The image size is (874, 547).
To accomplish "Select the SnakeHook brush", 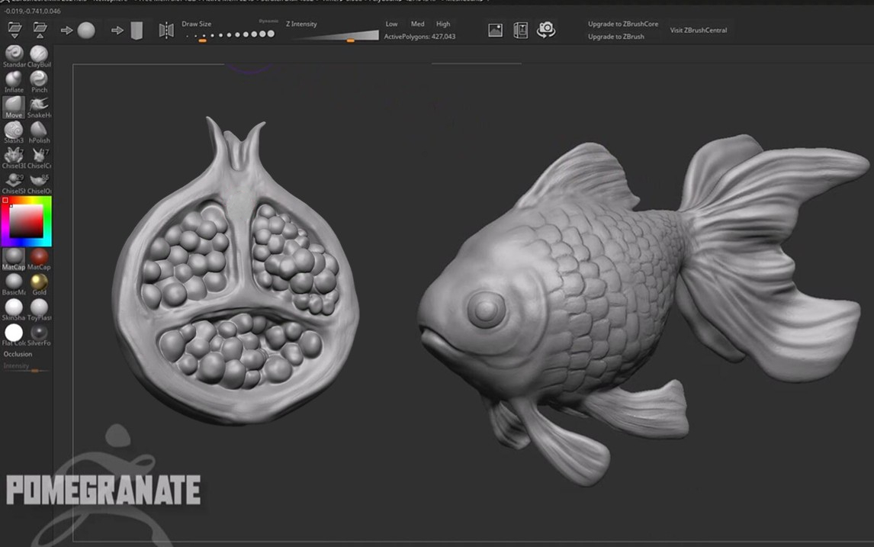I will coord(38,104).
